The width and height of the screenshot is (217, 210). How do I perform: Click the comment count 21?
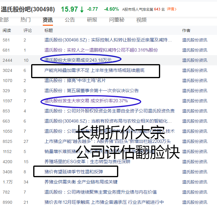pyautogui.click(x=26, y=202)
